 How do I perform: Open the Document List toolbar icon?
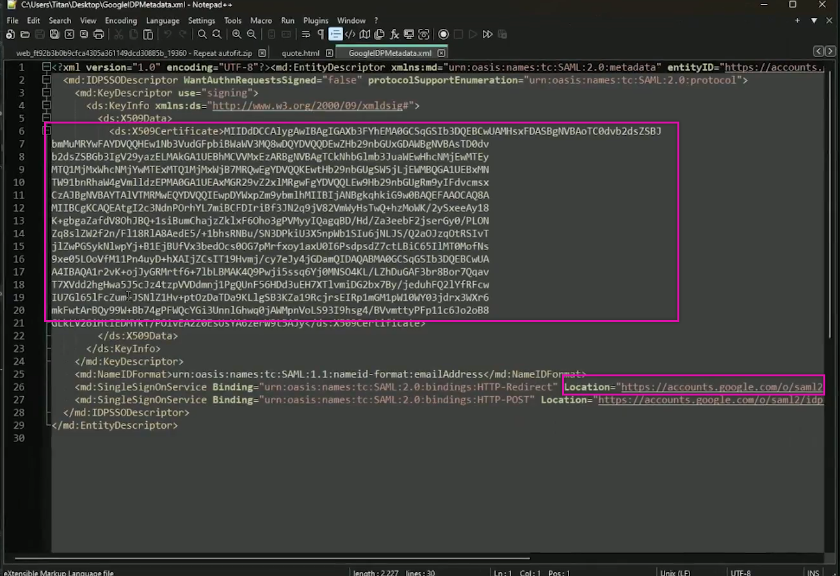(x=380, y=34)
